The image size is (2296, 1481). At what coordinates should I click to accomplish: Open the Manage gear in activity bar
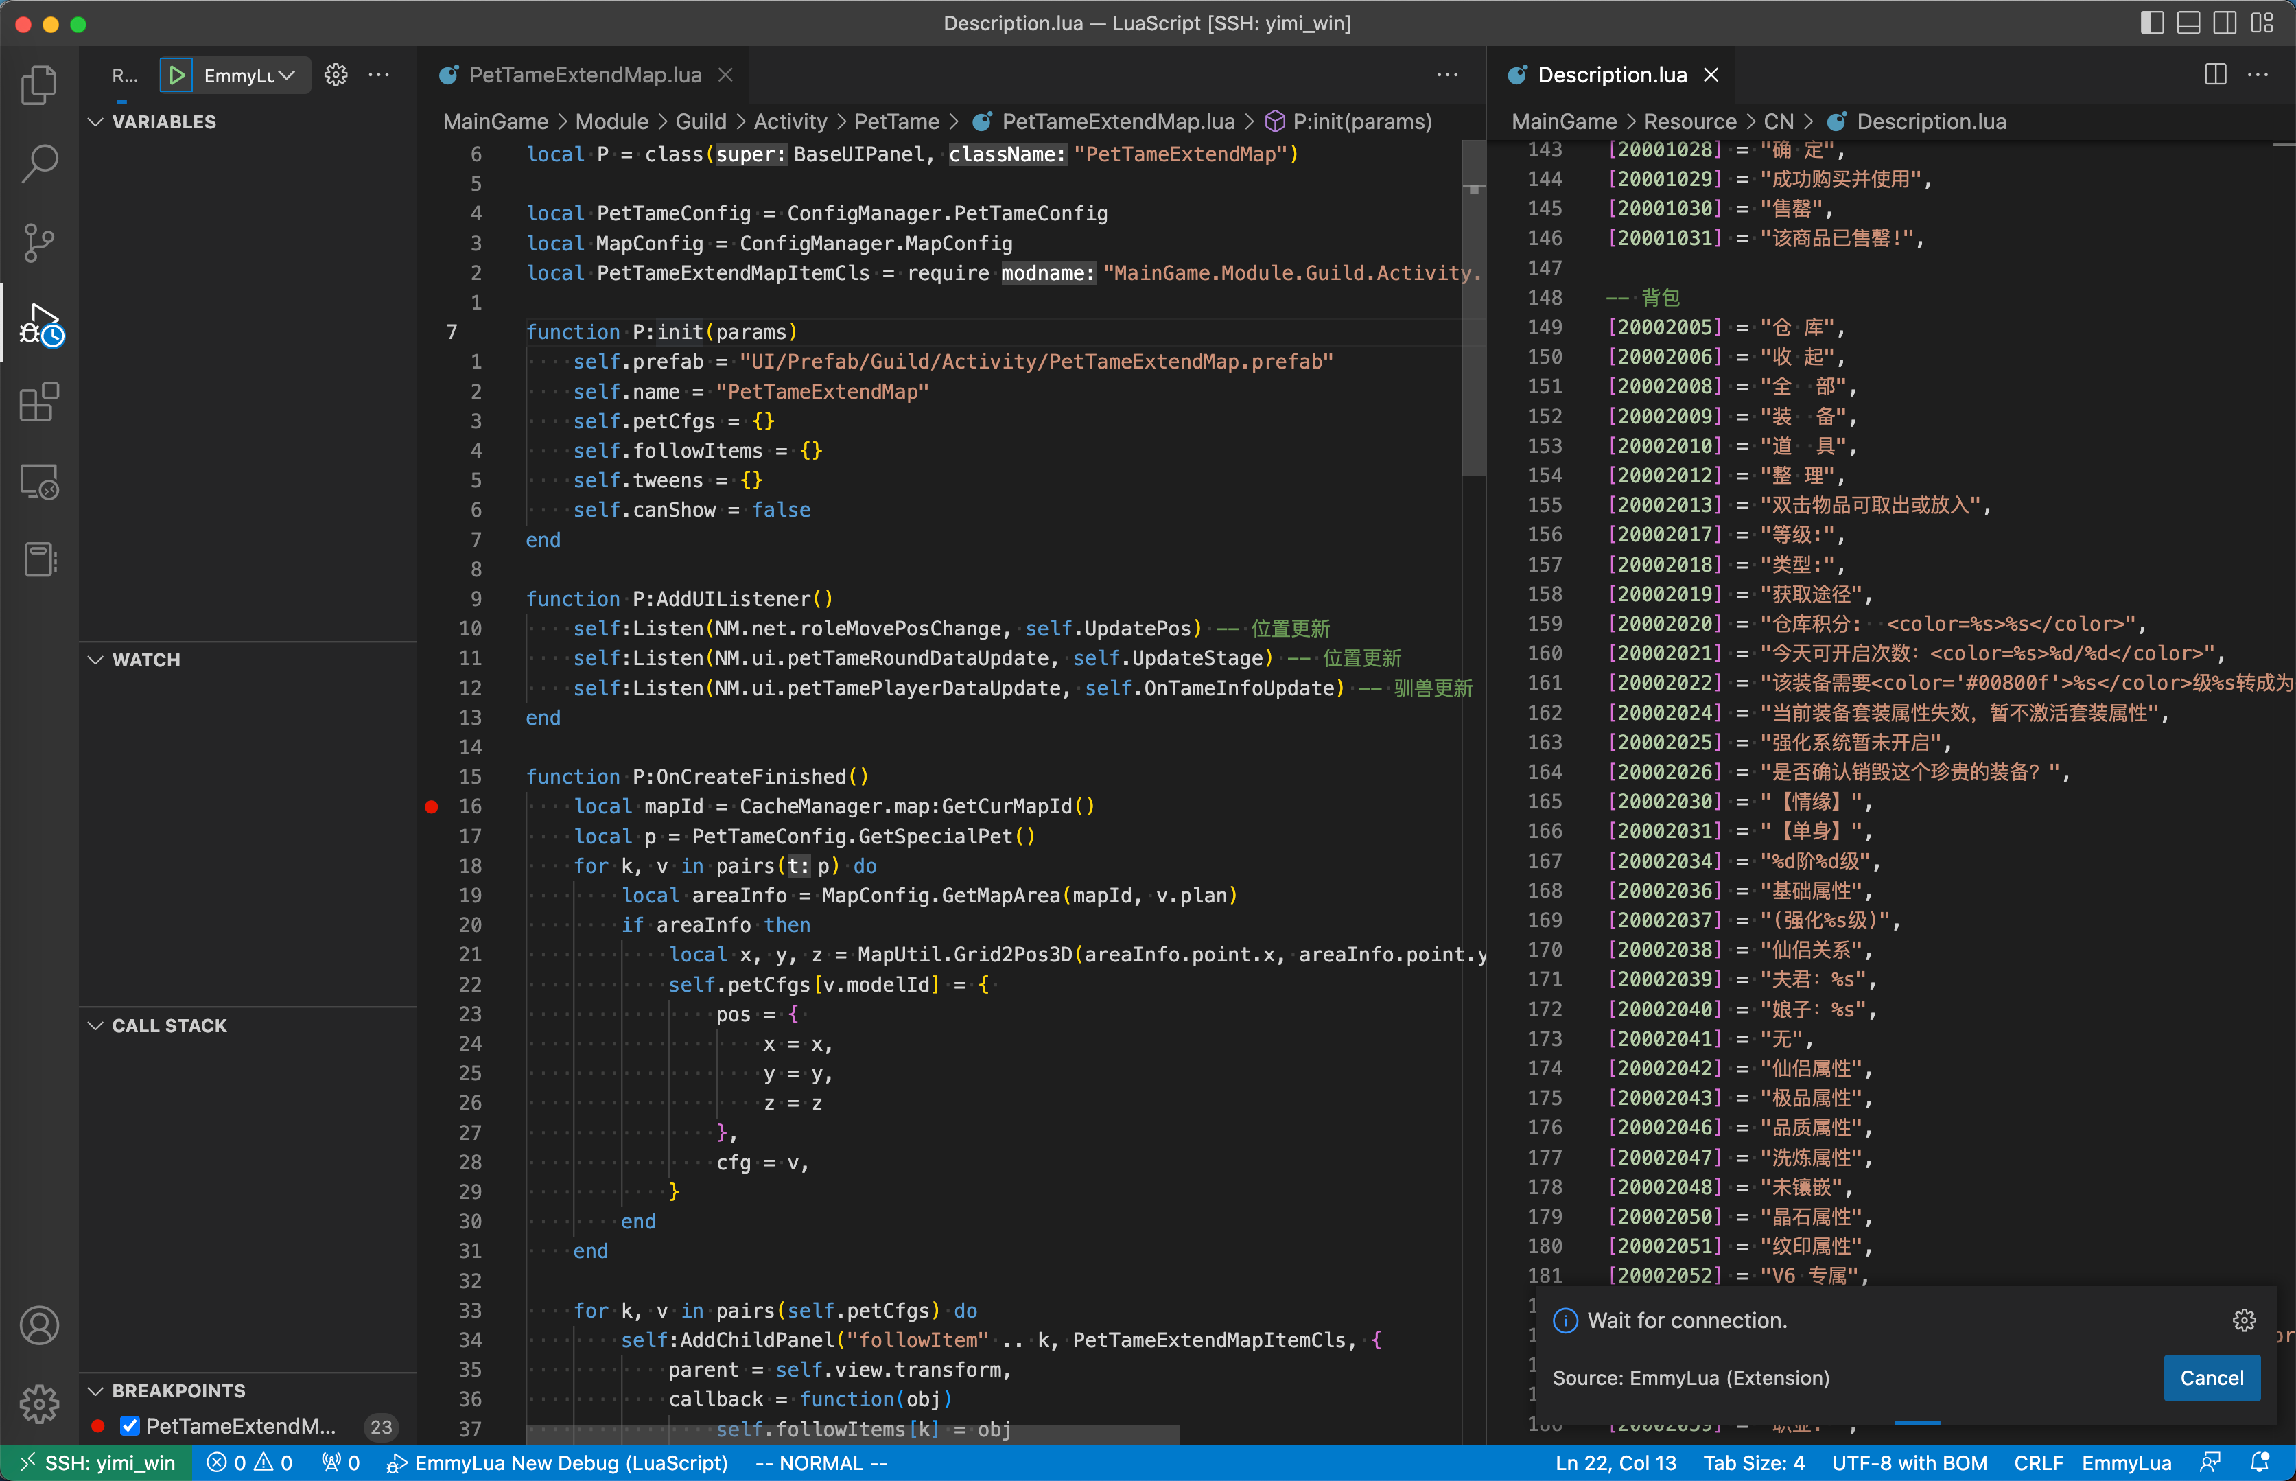(39, 1404)
